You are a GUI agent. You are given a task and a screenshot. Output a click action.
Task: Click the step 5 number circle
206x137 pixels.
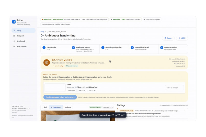click(x=162, y=48)
